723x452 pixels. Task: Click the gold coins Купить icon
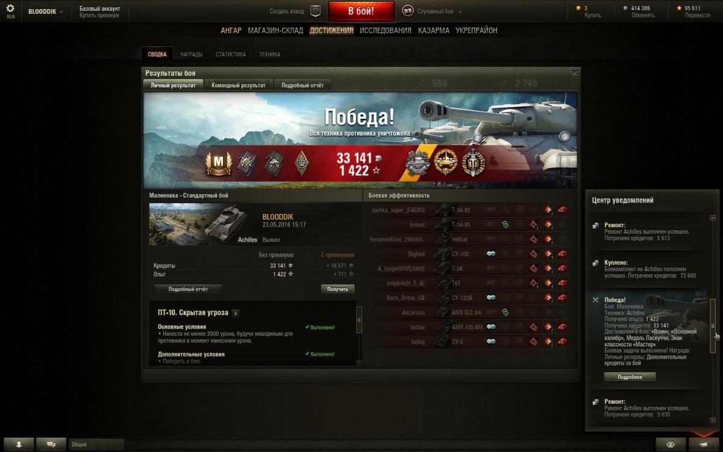(579, 8)
